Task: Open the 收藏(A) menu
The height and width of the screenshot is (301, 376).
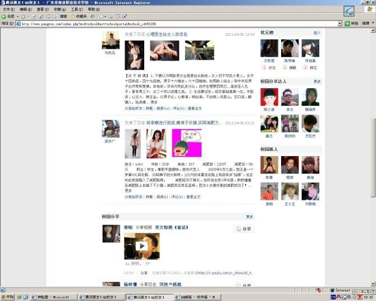Action: (x=59, y=10)
